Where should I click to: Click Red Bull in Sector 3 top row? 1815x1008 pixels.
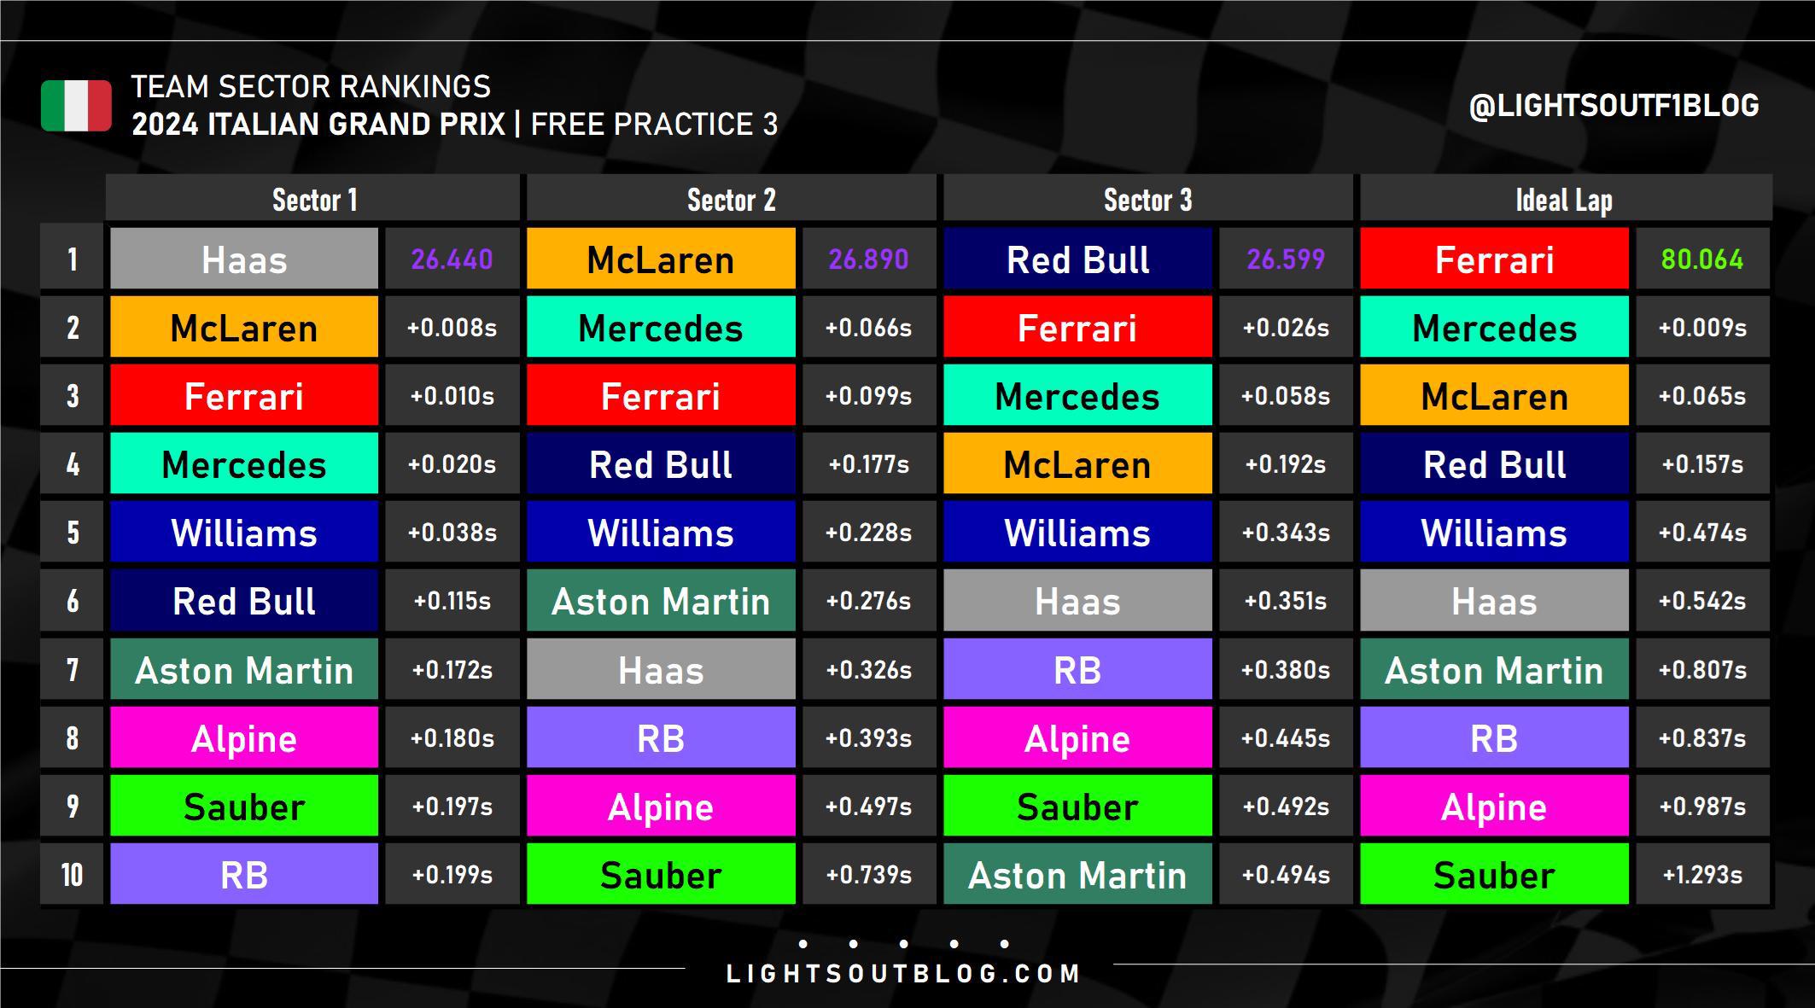(1077, 259)
